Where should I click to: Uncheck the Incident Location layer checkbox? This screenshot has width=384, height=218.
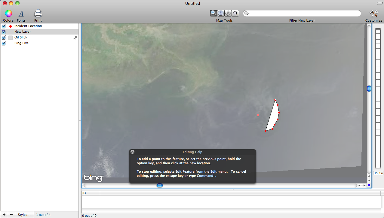click(4, 26)
